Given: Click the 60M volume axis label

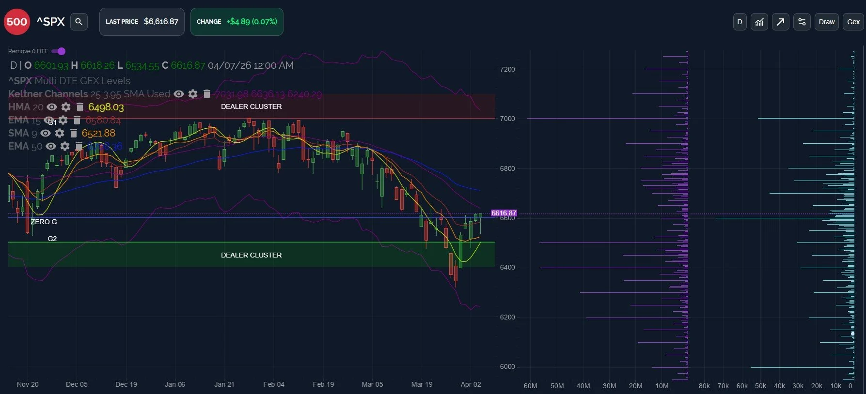Looking at the screenshot, I should (x=530, y=386).
